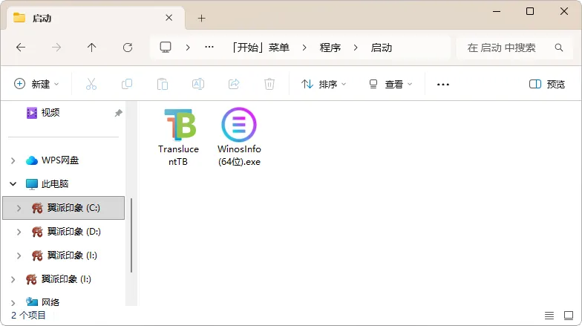Select the TranslucentTB file

[x=178, y=137]
